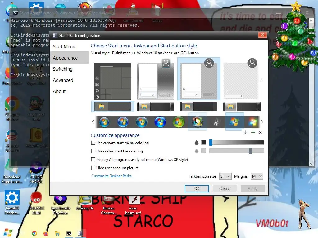Select the CHING CHONG desktop icon
The height and width of the screenshot is (238, 318).
[36, 172]
